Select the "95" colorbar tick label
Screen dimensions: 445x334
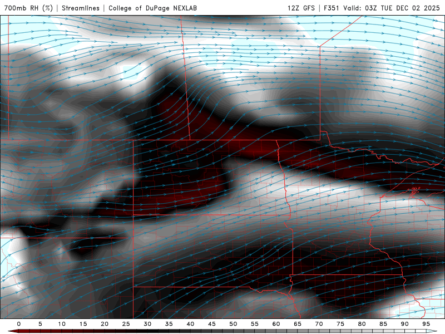[x=426, y=324]
